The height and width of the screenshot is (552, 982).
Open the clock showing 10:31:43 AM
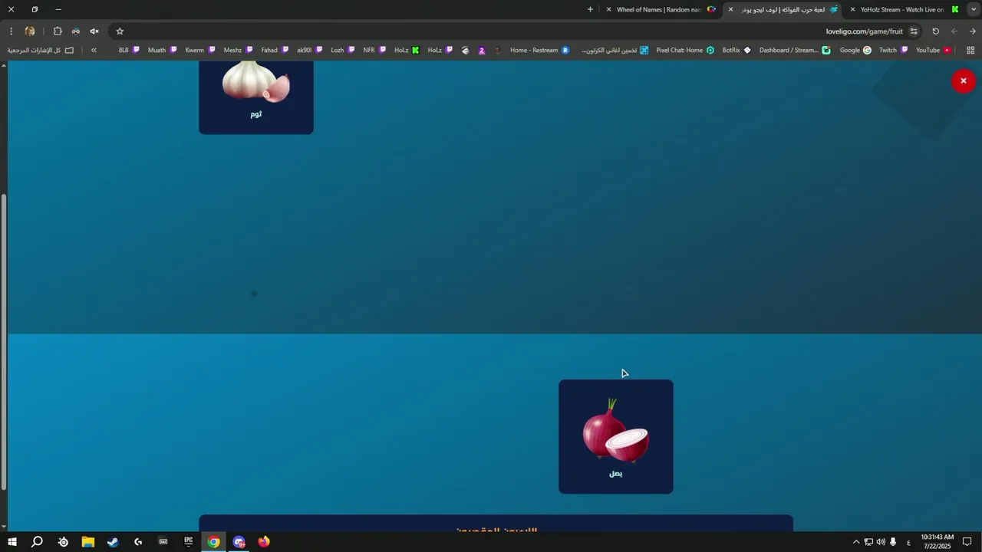coord(937,542)
